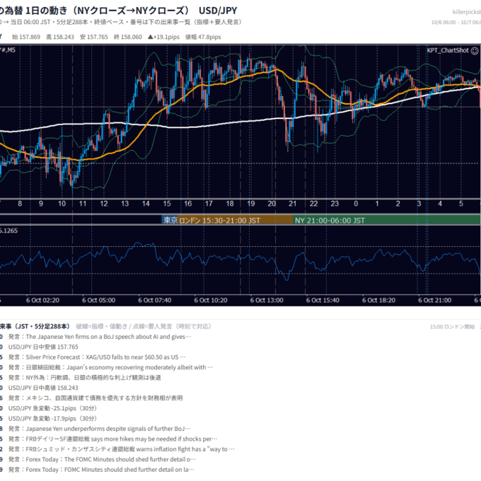Click hour label 21 on time axis

(293, 204)
